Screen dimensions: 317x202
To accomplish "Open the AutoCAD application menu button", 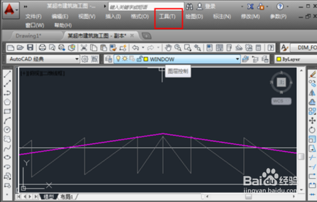I will click(11, 10).
